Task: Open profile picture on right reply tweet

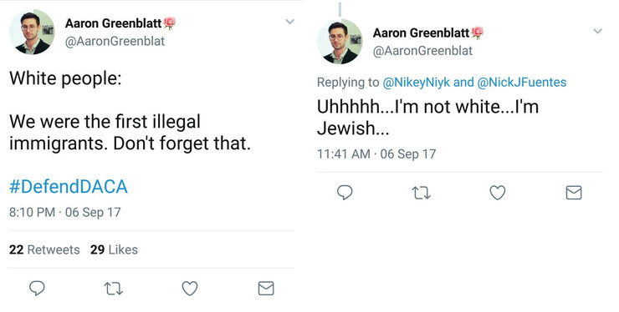Action: click(x=340, y=41)
